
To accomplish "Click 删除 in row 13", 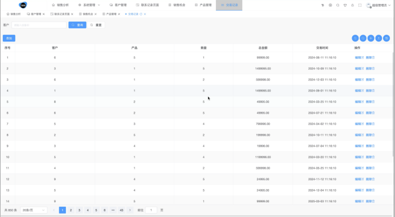I will tap(370, 190).
